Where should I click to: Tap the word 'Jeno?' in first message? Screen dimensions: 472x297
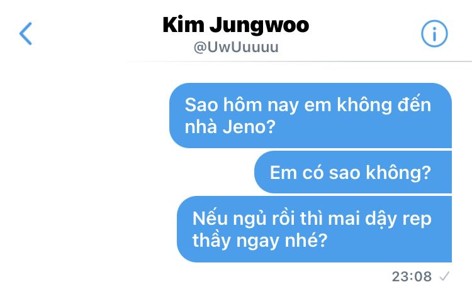(x=249, y=127)
